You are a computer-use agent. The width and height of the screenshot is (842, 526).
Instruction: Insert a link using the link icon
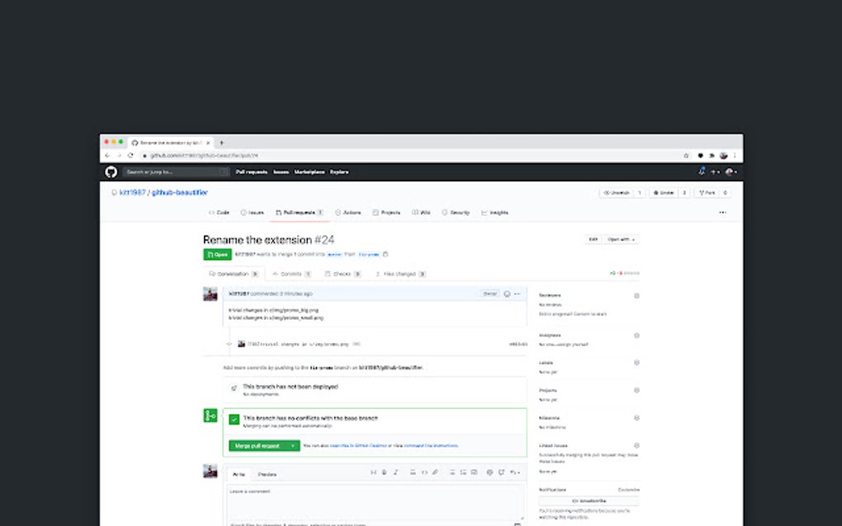pyautogui.click(x=435, y=472)
